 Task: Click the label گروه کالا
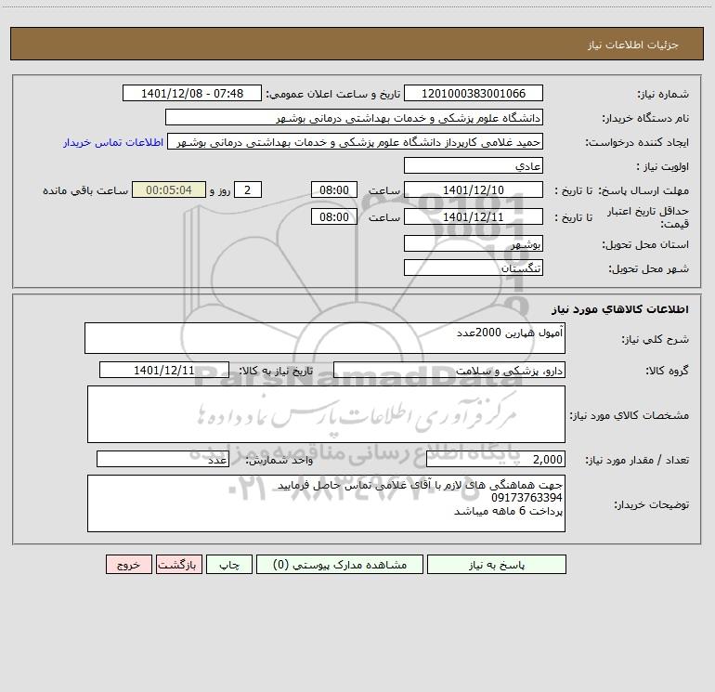tap(667, 371)
